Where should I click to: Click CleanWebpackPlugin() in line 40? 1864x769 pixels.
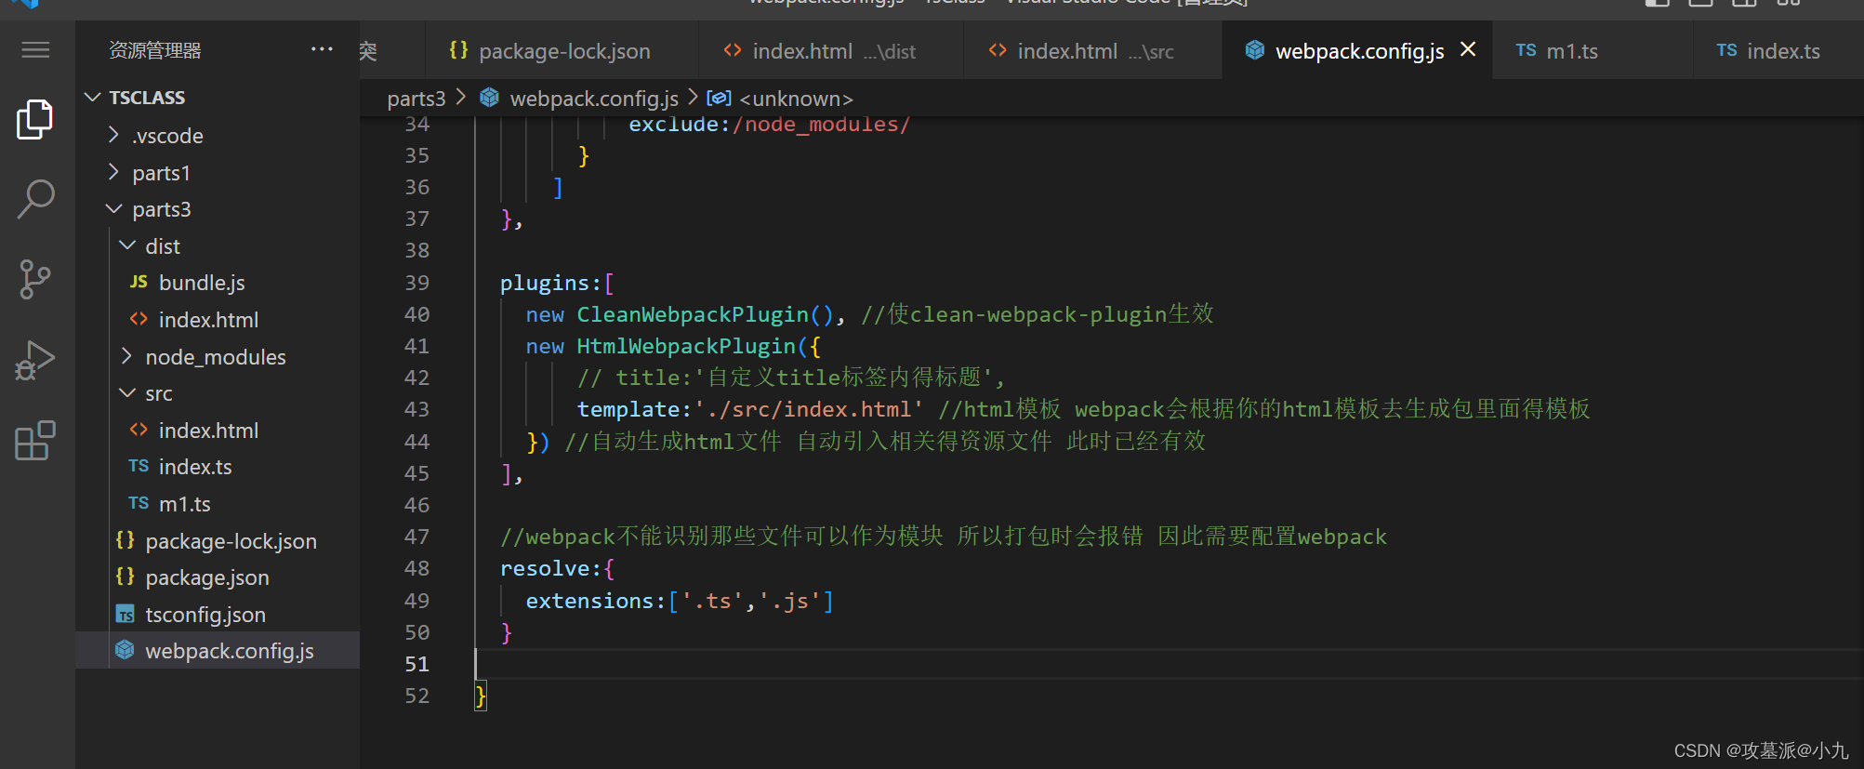705,314
